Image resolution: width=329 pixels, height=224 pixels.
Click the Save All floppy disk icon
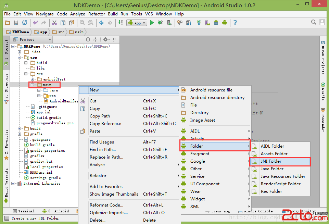click(x=16, y=23)
